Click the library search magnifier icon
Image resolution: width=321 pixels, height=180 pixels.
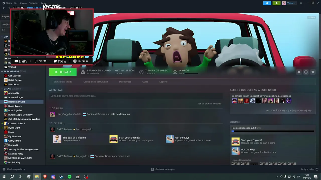pyautogui.click(x=4, y=30)
